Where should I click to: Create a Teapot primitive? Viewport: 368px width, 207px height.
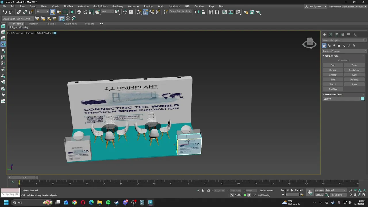(x=333, y=84)
